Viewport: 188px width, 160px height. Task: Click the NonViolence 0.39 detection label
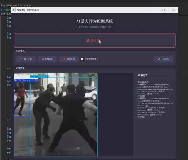26,80
